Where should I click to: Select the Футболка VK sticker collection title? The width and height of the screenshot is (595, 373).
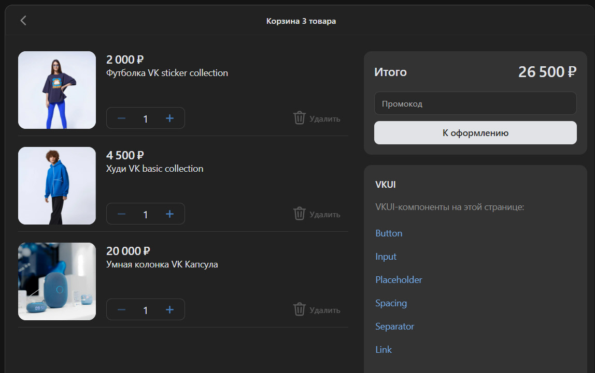[167, 73]
